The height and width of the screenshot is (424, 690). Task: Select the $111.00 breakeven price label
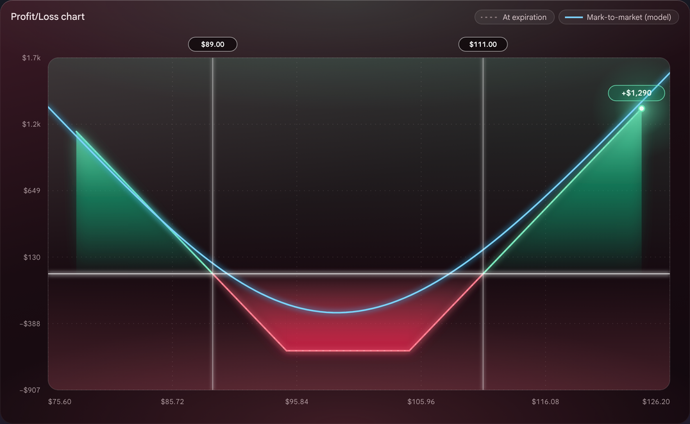pos(483,44)
